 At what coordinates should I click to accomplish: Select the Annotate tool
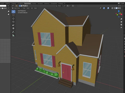13,32
